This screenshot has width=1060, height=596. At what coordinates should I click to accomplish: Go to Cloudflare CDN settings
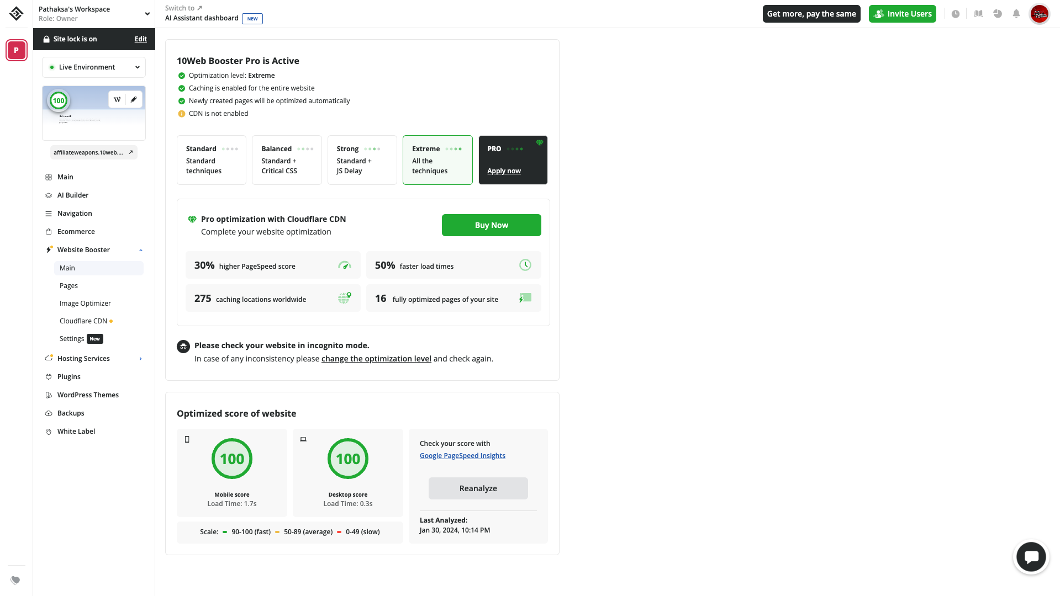pyautogui.click(x=83, y=321)
